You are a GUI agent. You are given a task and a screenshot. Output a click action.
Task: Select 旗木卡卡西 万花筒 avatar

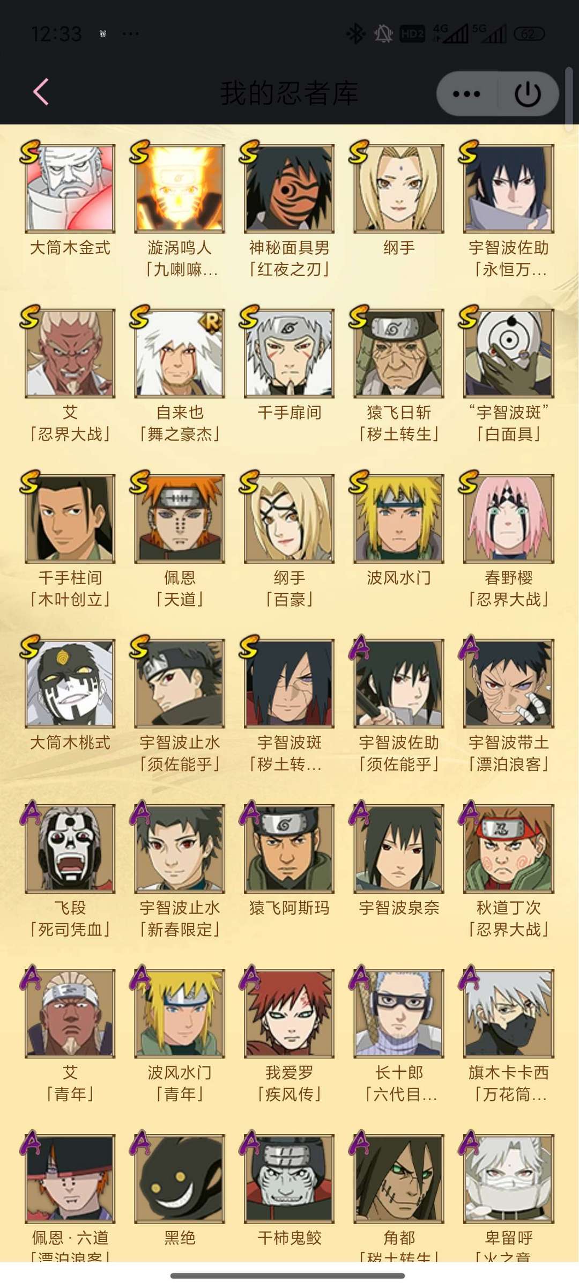pyautogui.click(x=508, y=1013)
